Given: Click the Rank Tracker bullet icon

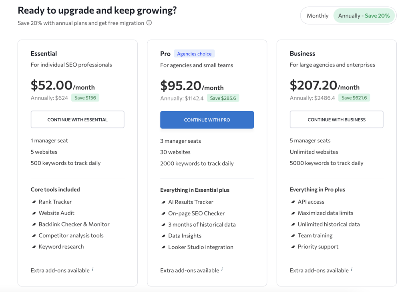Looking at the screenshot, I should [x=34, y=202].
